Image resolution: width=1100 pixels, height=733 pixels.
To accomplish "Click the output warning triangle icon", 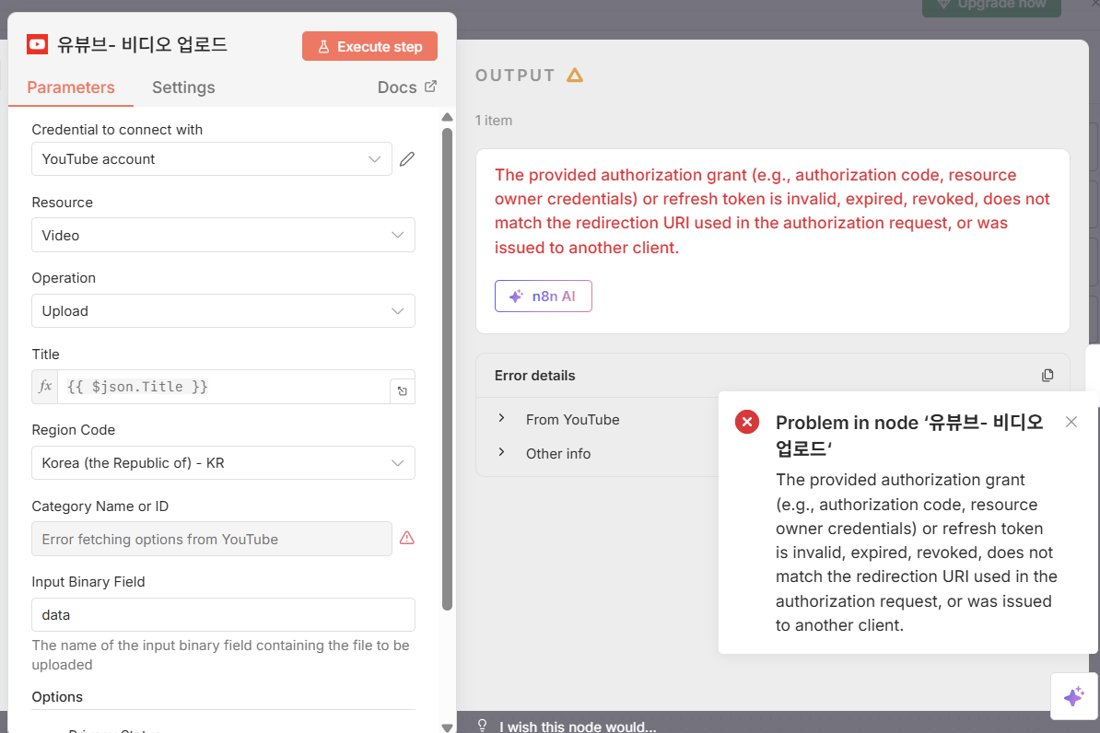I will tap(575, 76).
